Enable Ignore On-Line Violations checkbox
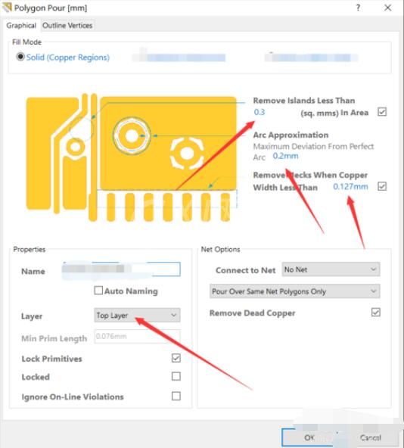 tap(176, 397)
